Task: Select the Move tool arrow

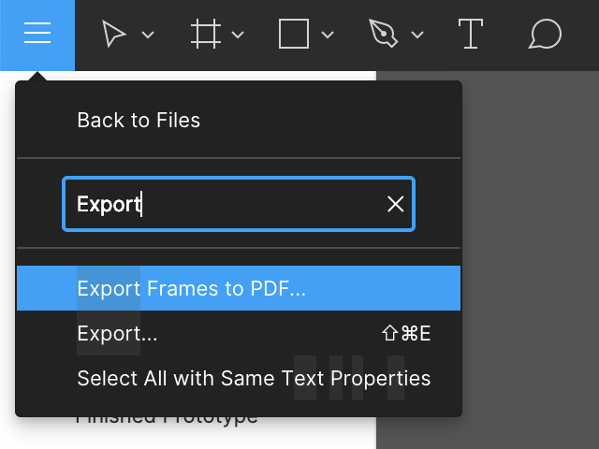Action: tap(114, 35)
